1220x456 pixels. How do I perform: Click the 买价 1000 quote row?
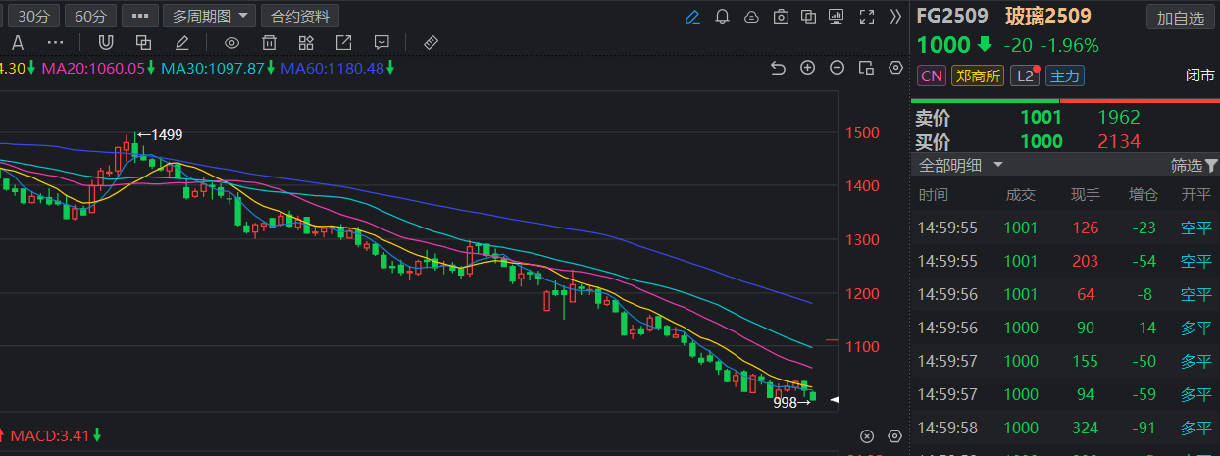(1065, 141)
